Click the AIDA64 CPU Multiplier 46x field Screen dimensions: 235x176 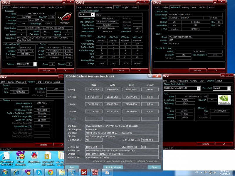pyautogui.click(x=94, y=140)
